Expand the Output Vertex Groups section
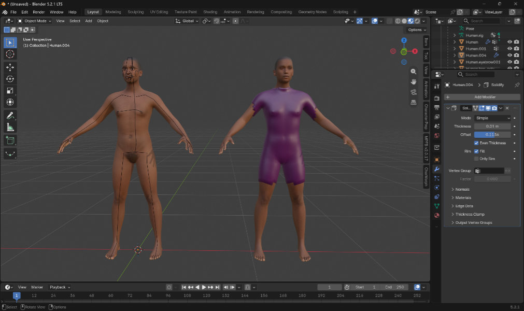This screenshot has width=524, height=311. click(474, 223)
